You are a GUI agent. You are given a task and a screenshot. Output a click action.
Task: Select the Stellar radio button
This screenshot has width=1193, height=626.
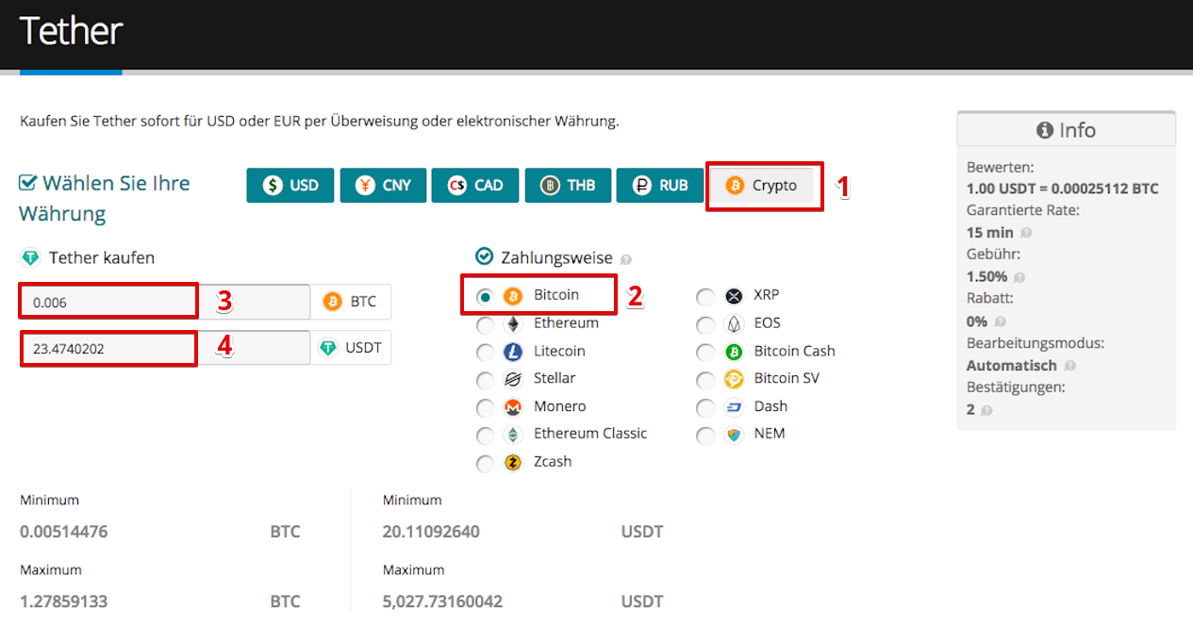[x=485, y=381]
